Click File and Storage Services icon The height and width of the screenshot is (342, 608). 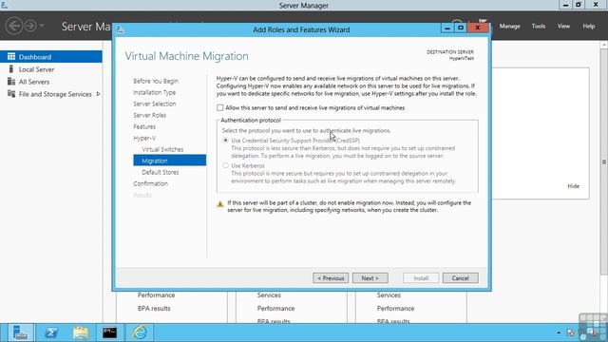[11, 94]
